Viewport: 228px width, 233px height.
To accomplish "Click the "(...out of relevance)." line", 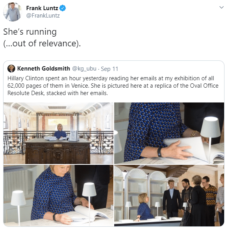I will click(42, 43).
